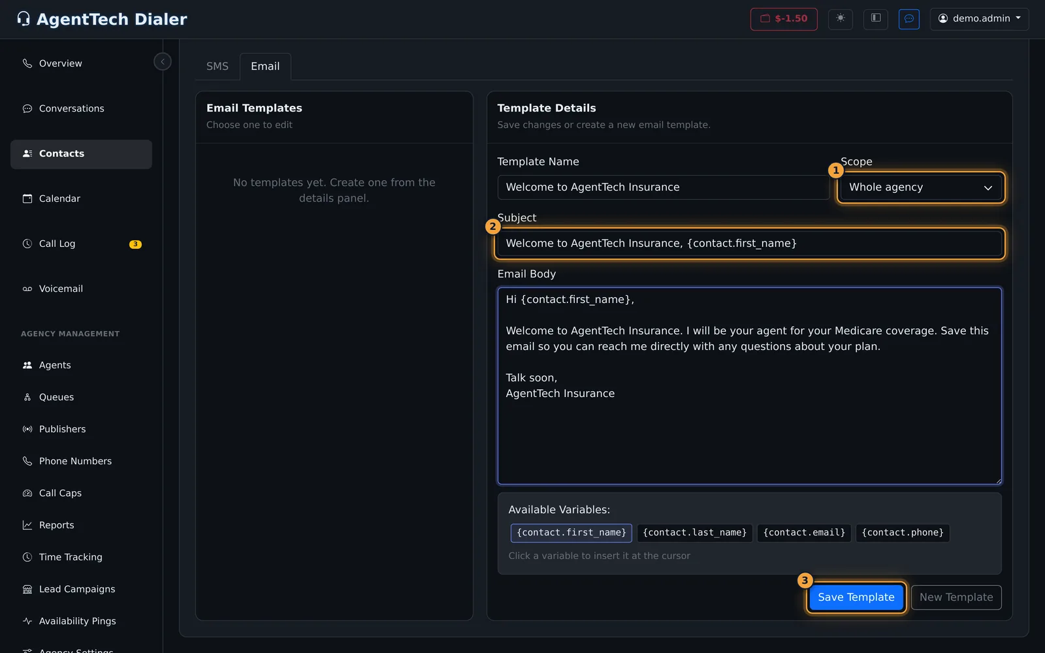
Task: Open the Calendar page
Action: tap(81, 199)
